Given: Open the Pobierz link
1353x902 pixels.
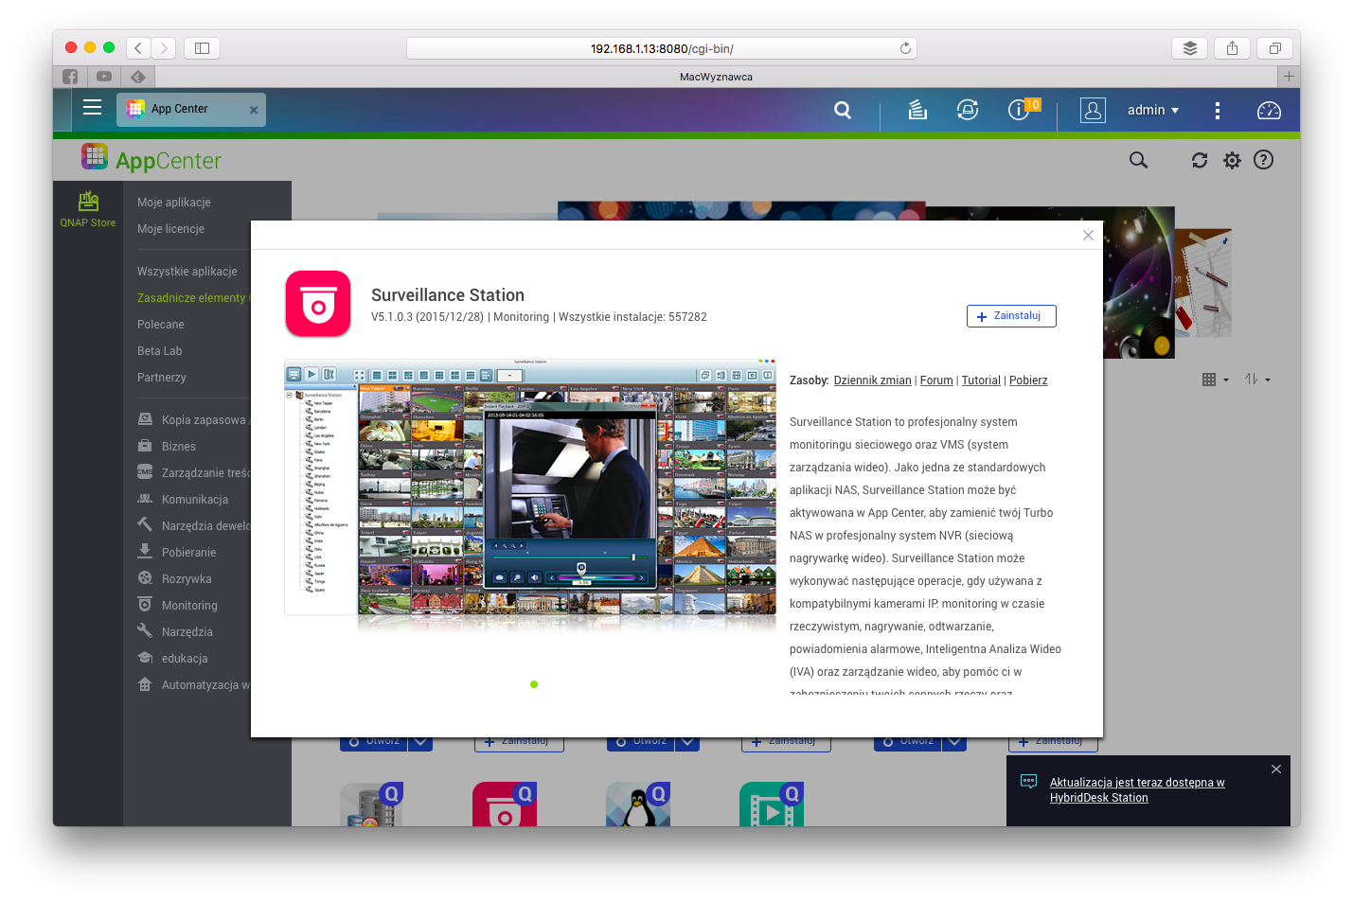Looking at the screenshot, I should [x=1028, y=380].
